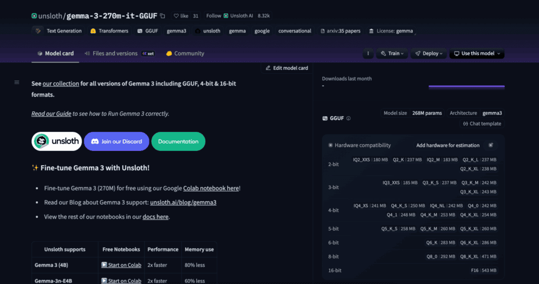Open the Documentation button

pyautogui.click(x=178, y=141)
